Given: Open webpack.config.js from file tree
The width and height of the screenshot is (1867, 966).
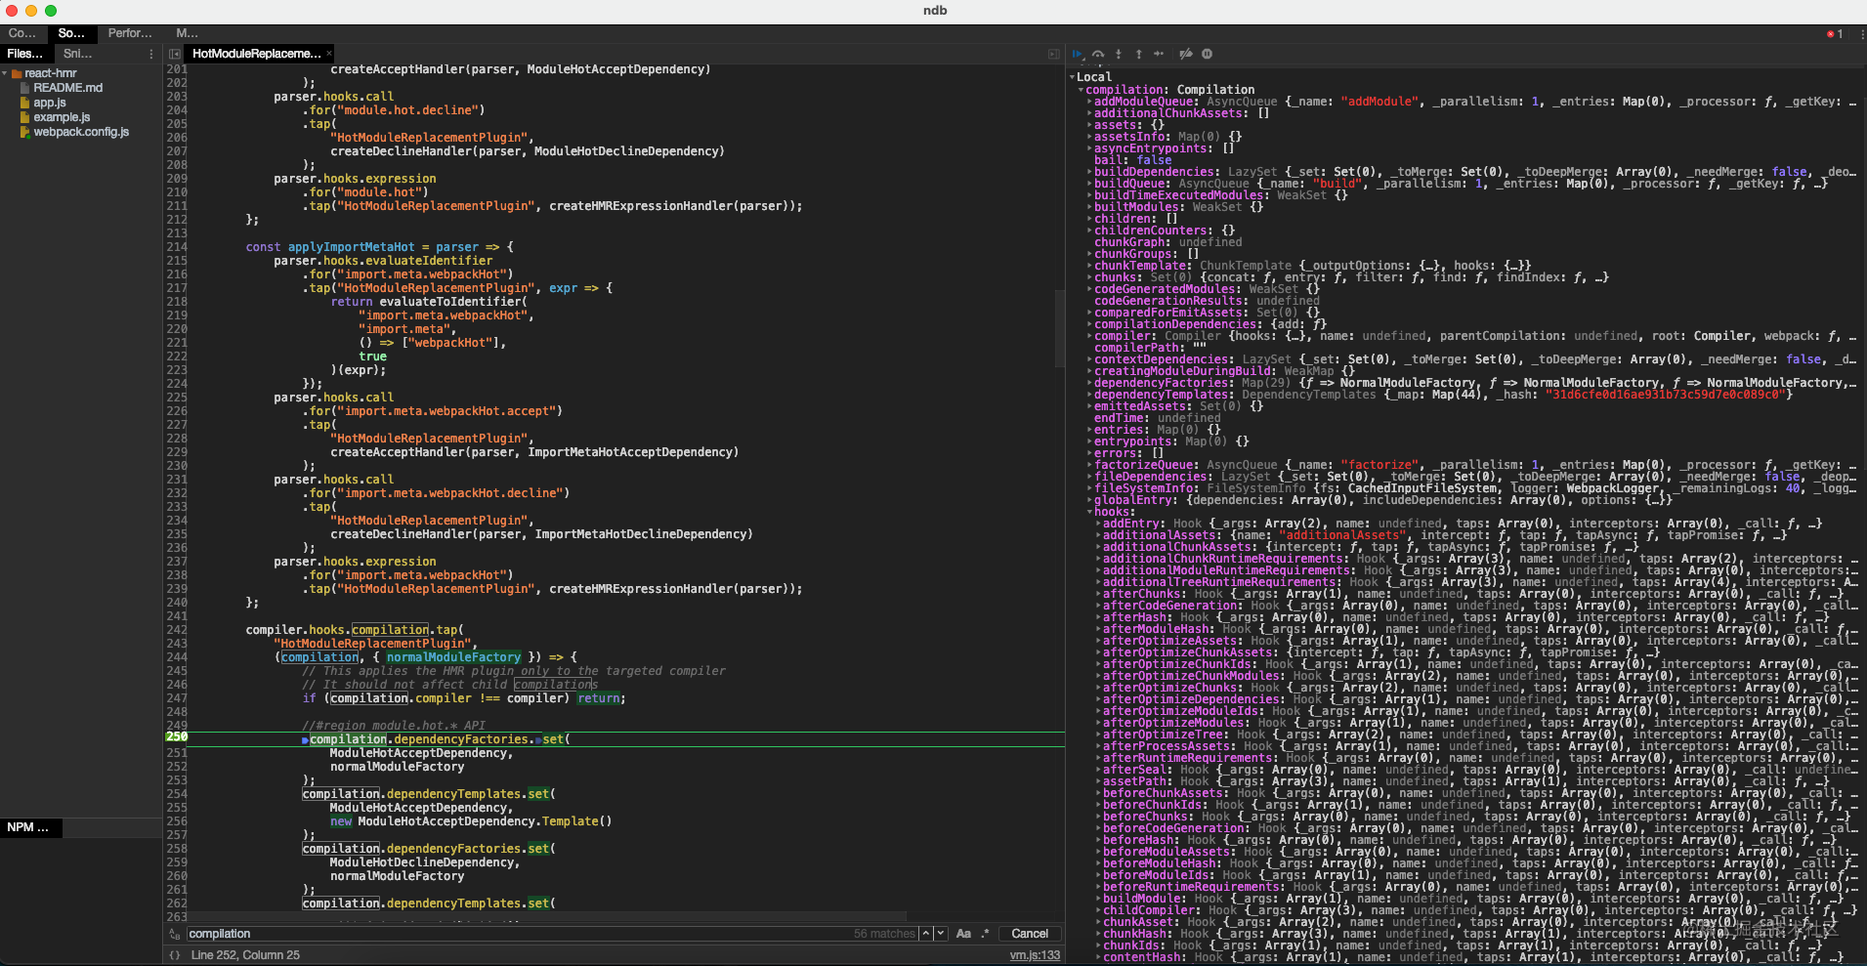Looking at the screenshot, I should [x=81, y=132].
